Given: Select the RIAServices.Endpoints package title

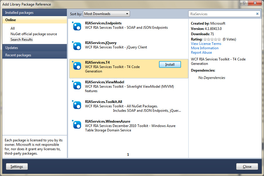Looking at the screenshot, I should 103,23.
